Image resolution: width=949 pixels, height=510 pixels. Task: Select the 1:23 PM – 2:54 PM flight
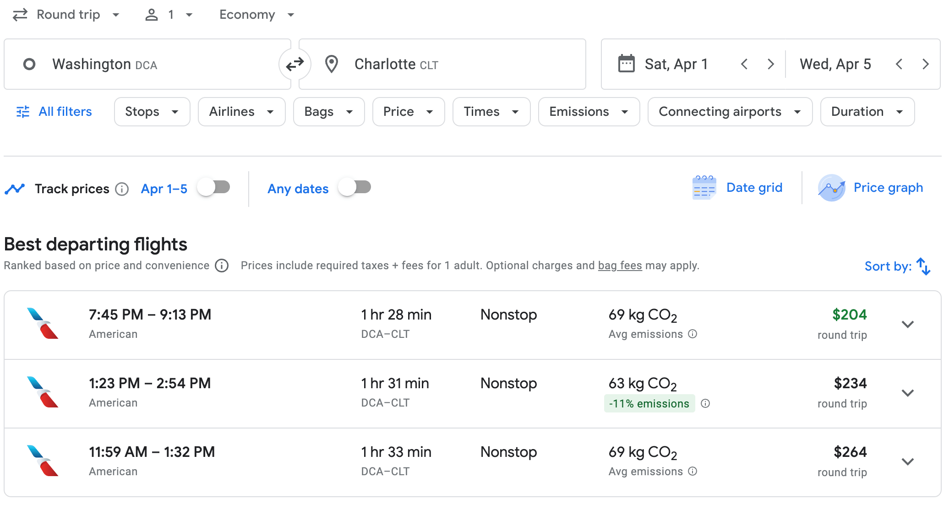(x=473, y=394)
